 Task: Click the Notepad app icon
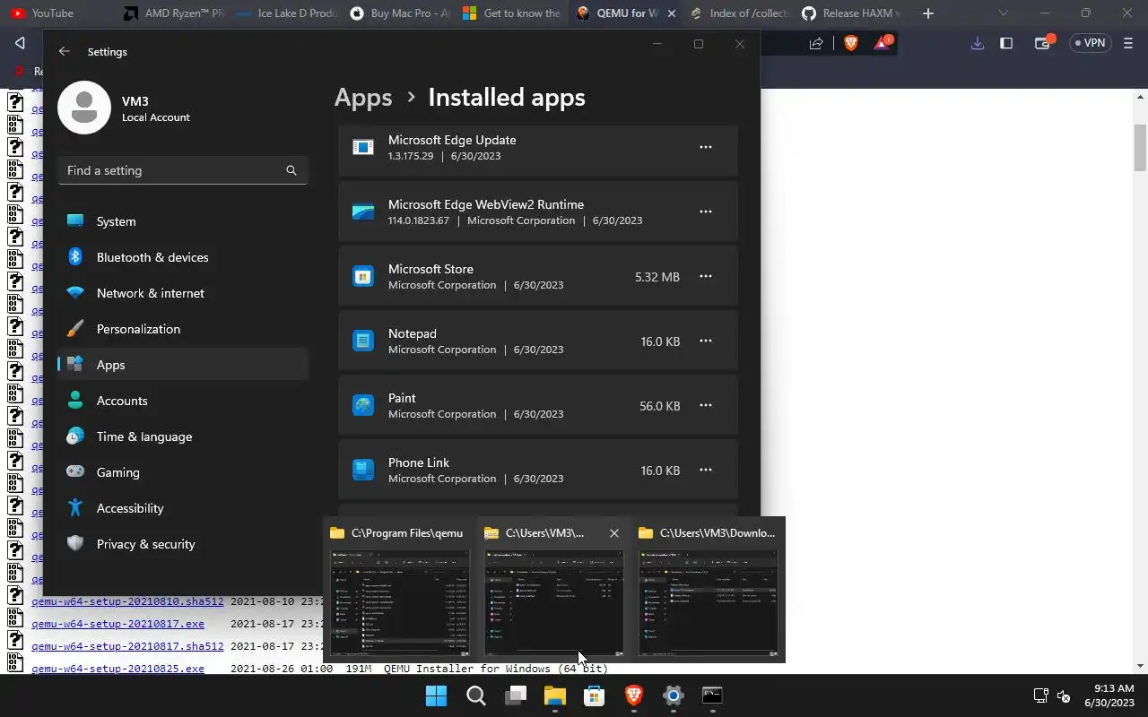[362, 341]
